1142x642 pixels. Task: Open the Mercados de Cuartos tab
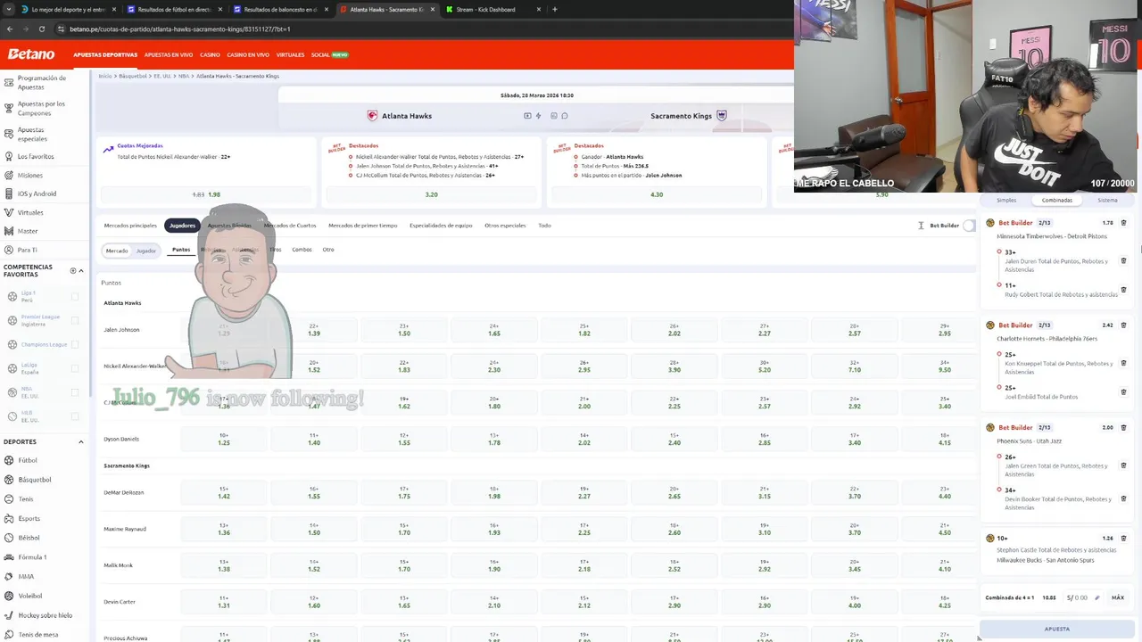290,226
